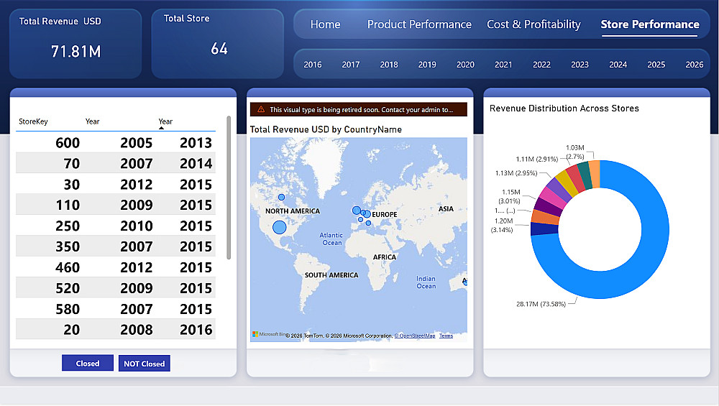Sort by the StoreKey column header
Screen dimensions: 719x406
coord(33,121)
